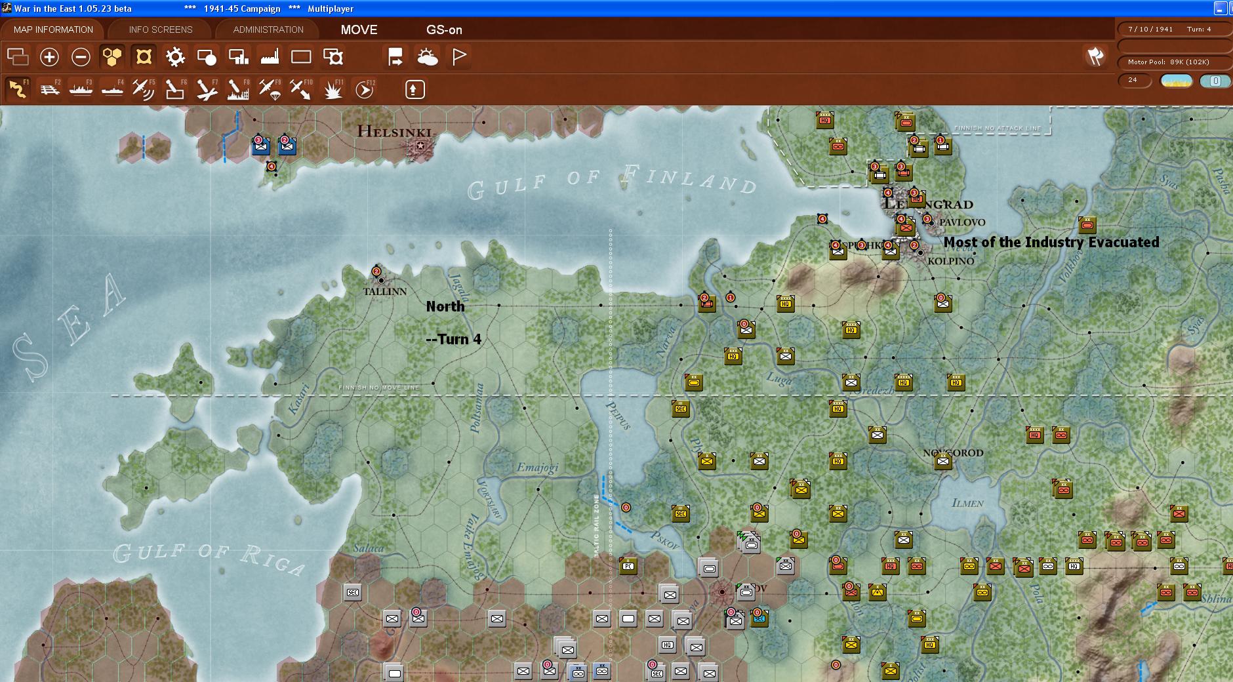Select the F6 bombing mode icon
The width and height of the screenshot is (1233, 682).
pyautogui.click(x=175, y=89)
